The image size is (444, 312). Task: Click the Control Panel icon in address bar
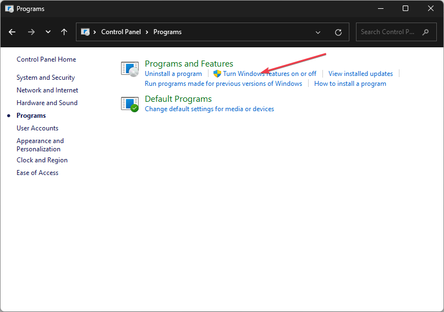click(x=85, y=32)
